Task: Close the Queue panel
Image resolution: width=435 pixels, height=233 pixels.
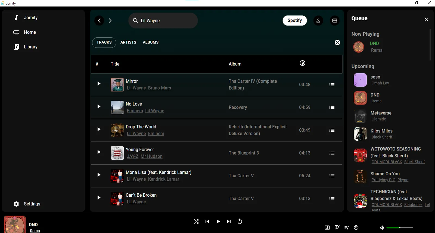Action: click(426, 19)
